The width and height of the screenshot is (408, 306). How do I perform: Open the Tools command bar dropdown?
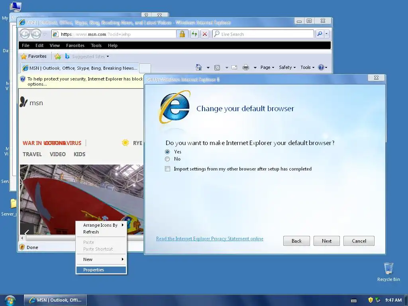pos(307,67)
